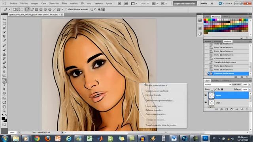Open the Archivo menu
The height and width of the screenshot is (142, 253).
(13, 4)
